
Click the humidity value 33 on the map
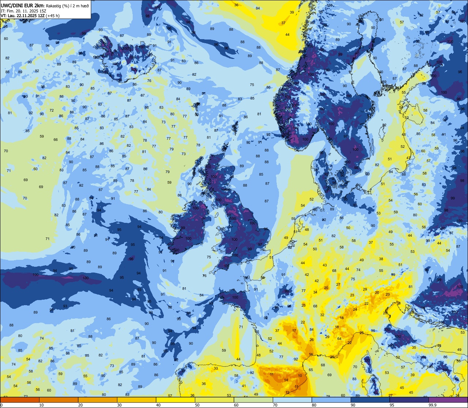click(x=216, y=368)
